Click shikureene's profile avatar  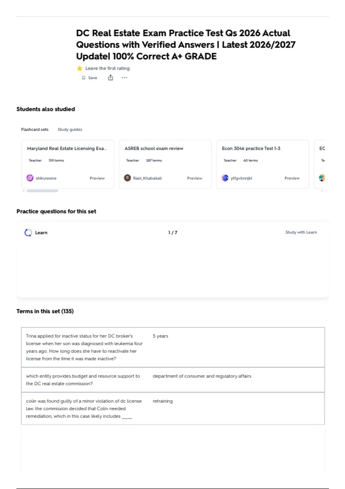coord(30,178)
